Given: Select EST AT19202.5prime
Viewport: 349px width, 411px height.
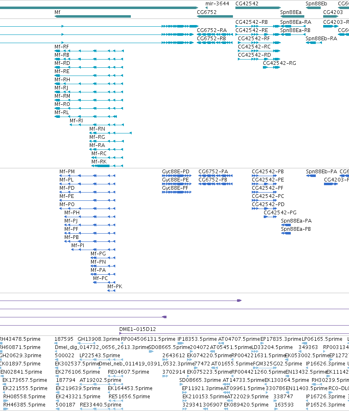Looking at the screenshot, I should [100, 380].
